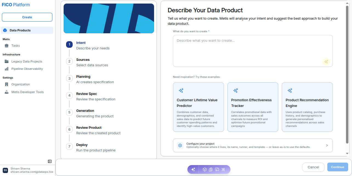
Task: Click the description text area
Action: (x=253, y=51)
